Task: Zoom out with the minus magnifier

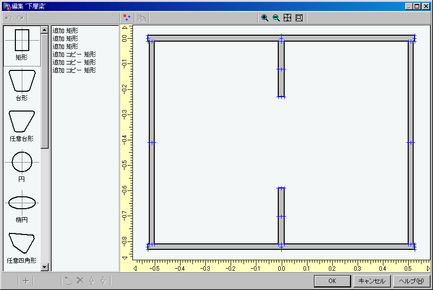Action: click(x=276, y=18)
